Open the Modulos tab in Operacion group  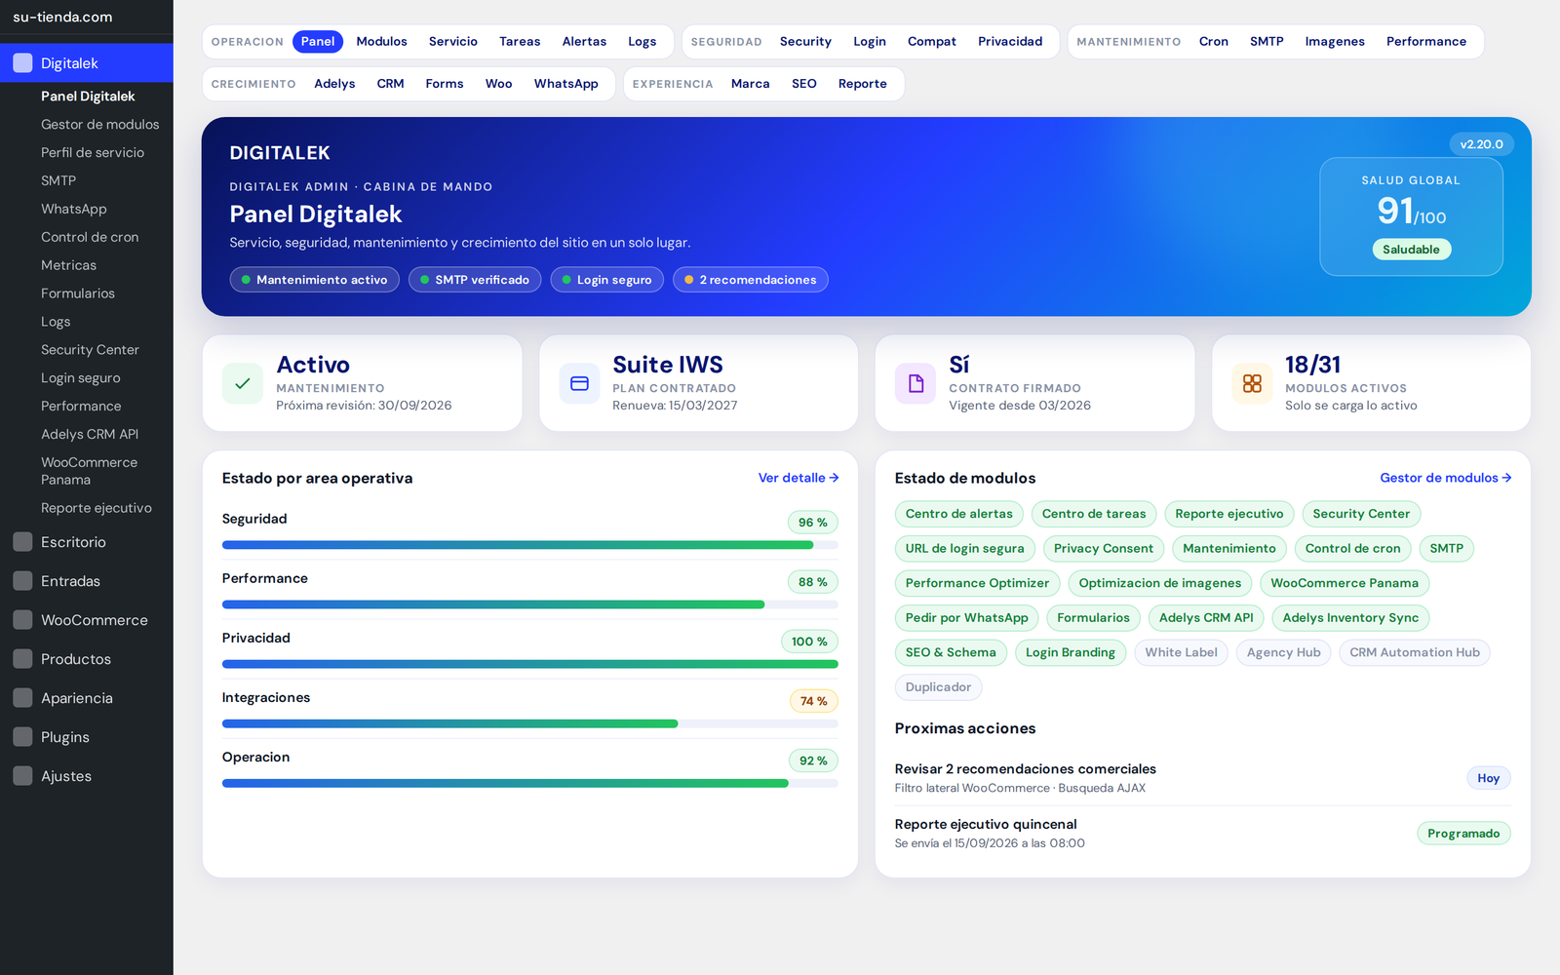[x=381, y=42]
